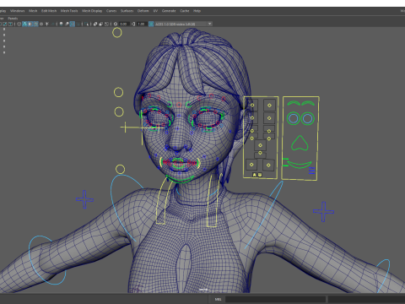Toggle Motion Blur icon
This screenshot has width=405, height=304.
[67, 24]
